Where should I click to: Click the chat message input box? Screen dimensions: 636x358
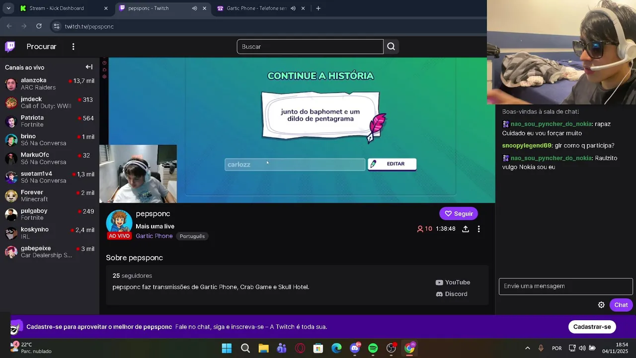pos(566,286)
